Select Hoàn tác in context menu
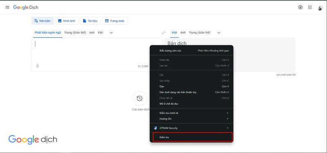Image resolution: width=327 pixels, height=153 pixels. tap(191, 60)
